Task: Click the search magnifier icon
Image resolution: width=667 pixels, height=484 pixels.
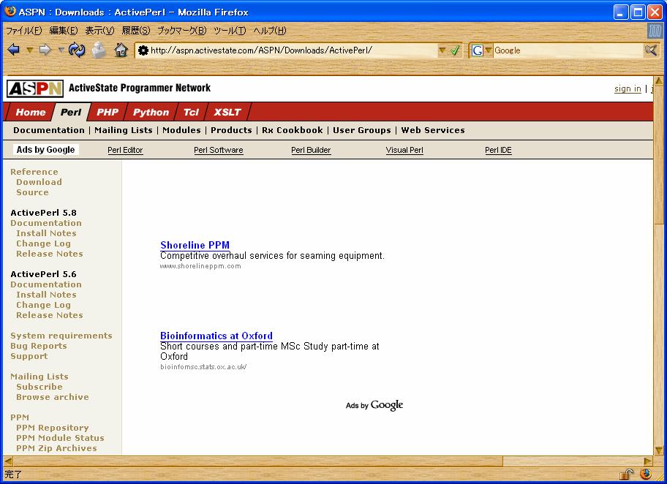Action: (650, 50)
